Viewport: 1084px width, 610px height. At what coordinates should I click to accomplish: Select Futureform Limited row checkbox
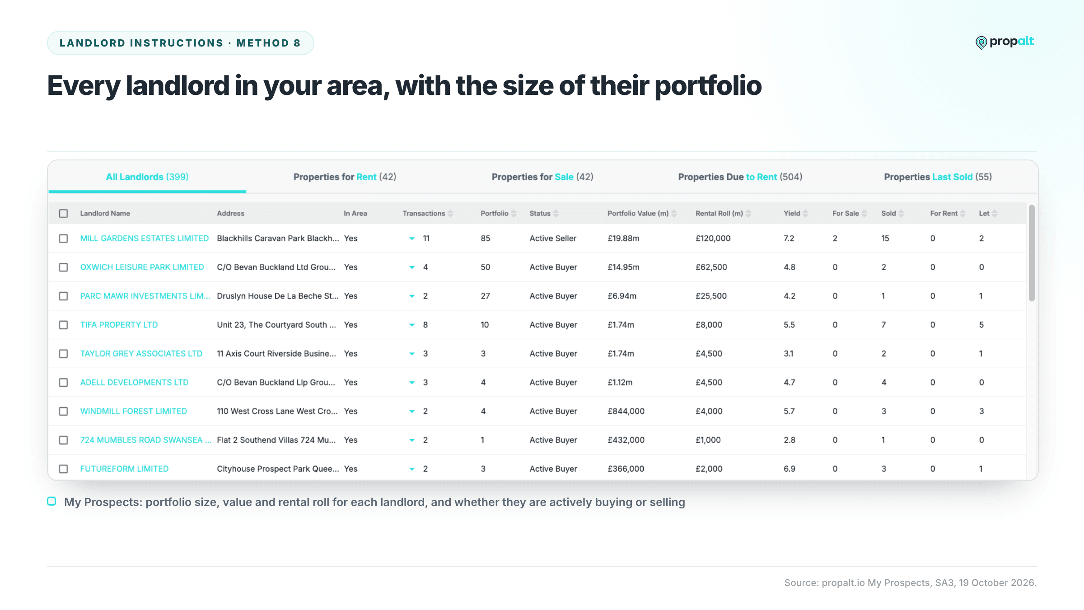tap(64, 469)
